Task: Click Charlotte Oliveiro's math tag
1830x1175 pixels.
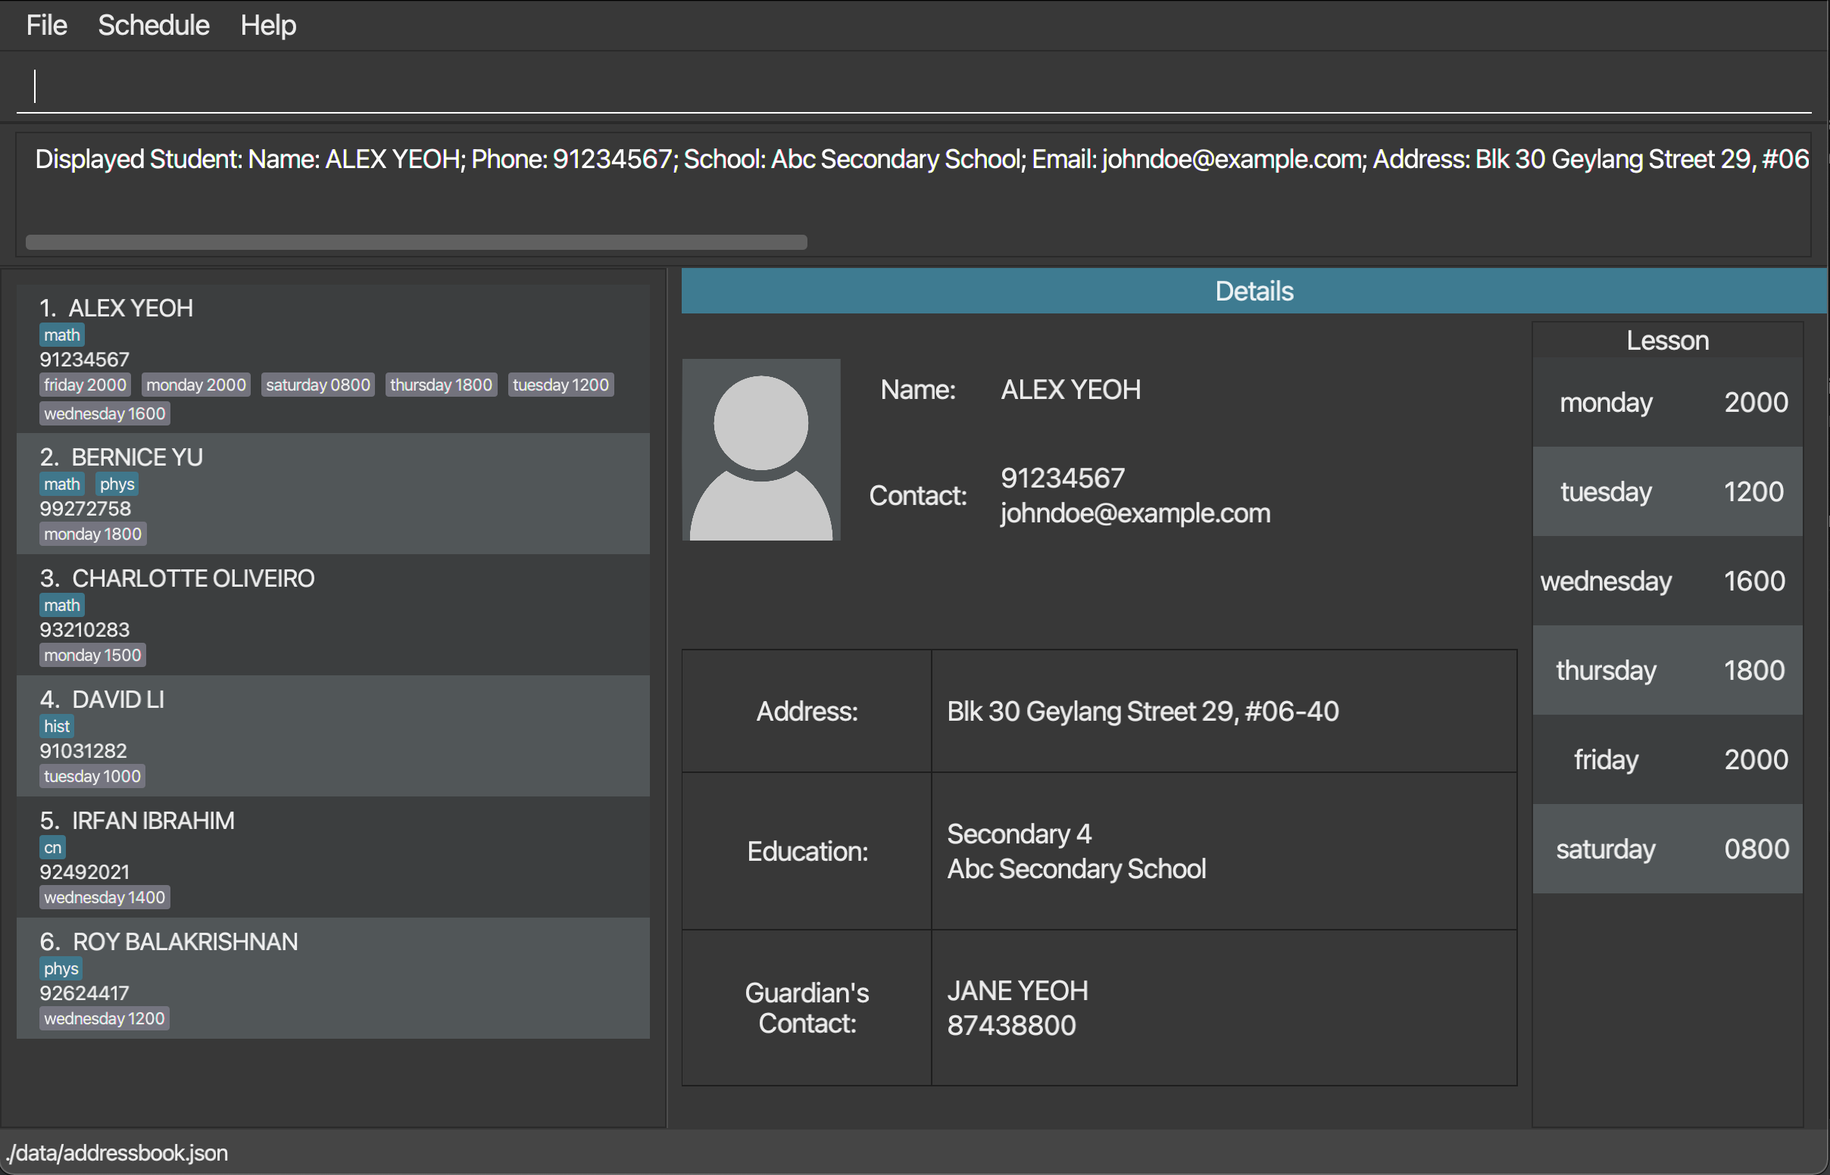Action: (62, 605)
